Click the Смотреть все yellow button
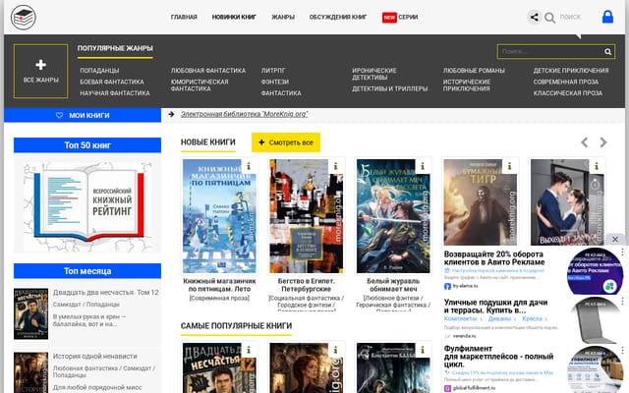 pyautogui.click(x=286, y=142)
